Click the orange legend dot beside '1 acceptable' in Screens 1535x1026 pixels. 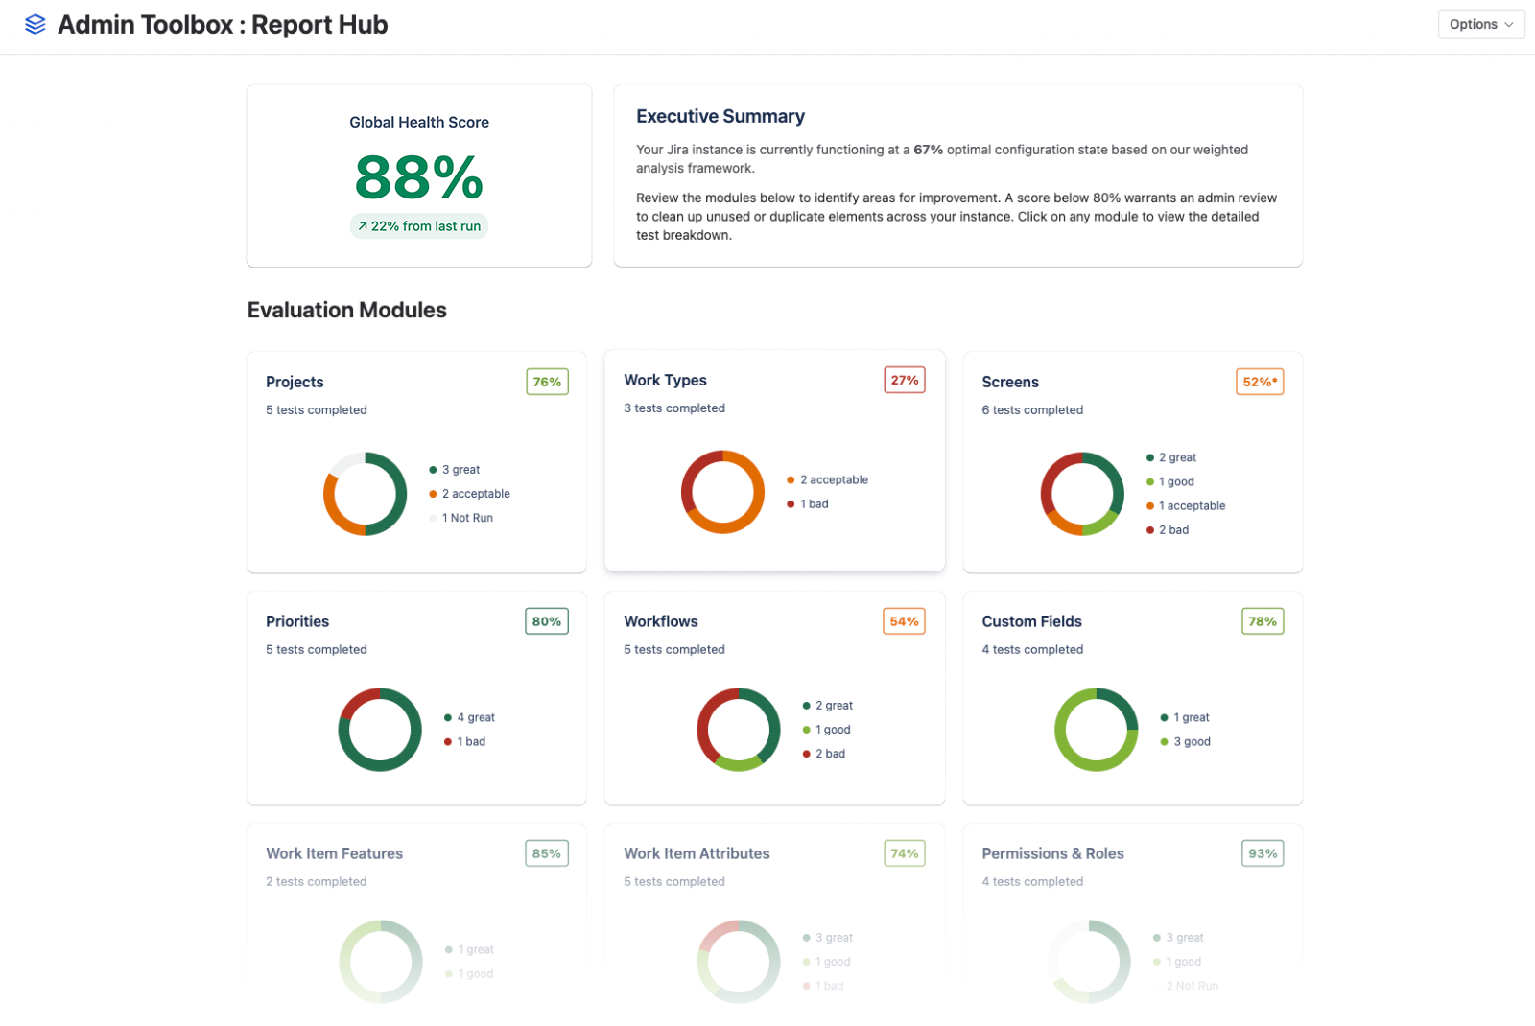pyautogui.click(x=1148, y=505)
